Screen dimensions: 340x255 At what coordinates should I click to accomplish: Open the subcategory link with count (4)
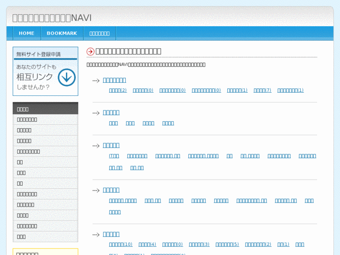click(147, 244)
